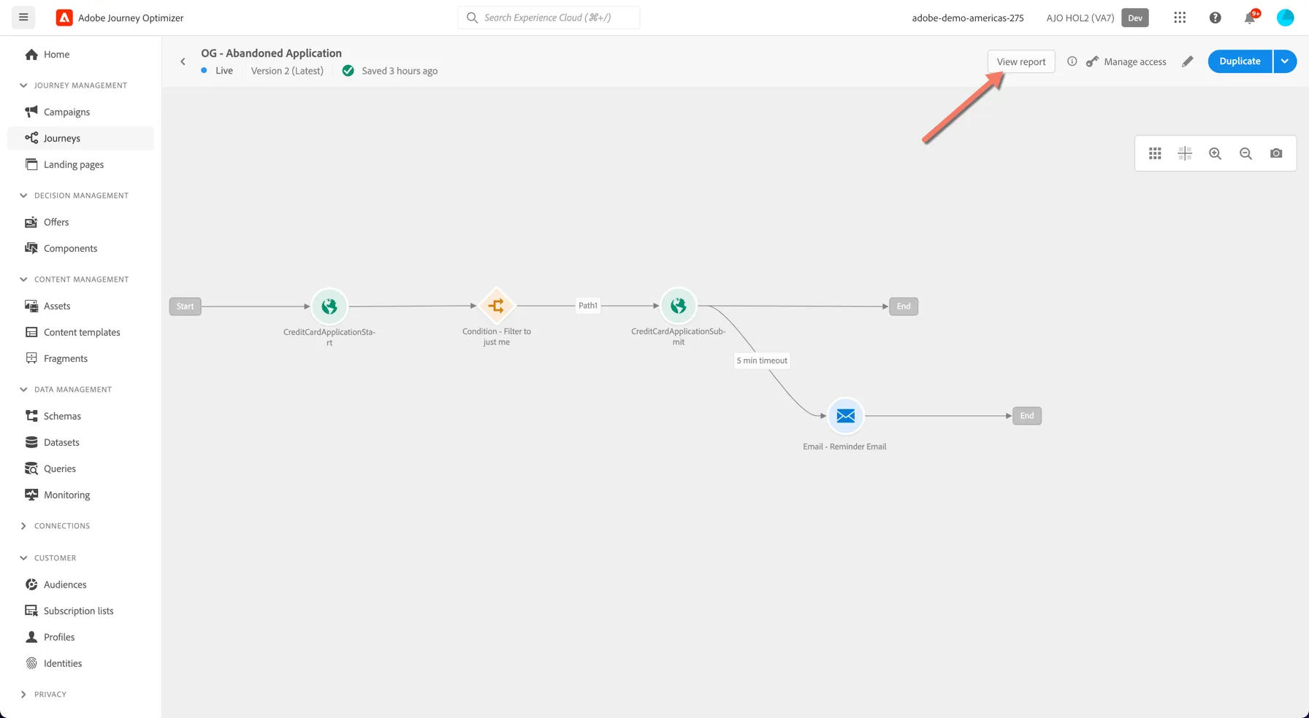Select the Path1 label on the canvas
The height and width of the screenshot is (718, 1309).
coord(588,306)
